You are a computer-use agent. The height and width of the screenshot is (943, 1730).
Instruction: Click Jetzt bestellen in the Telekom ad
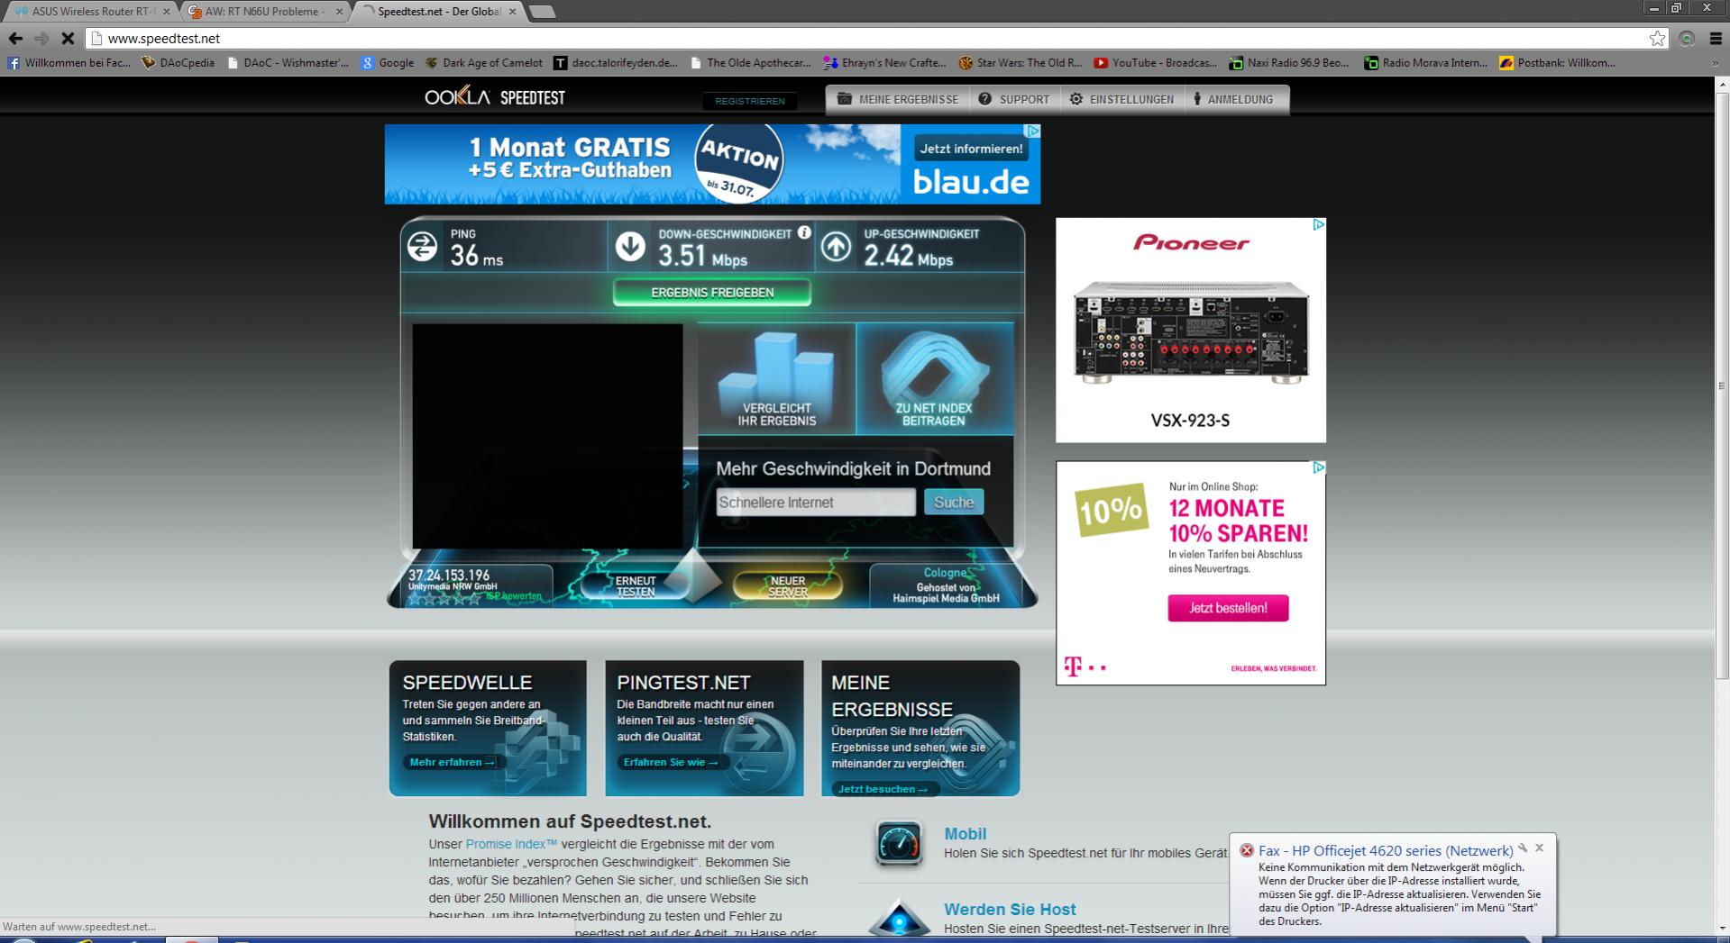click(1228, 608)
